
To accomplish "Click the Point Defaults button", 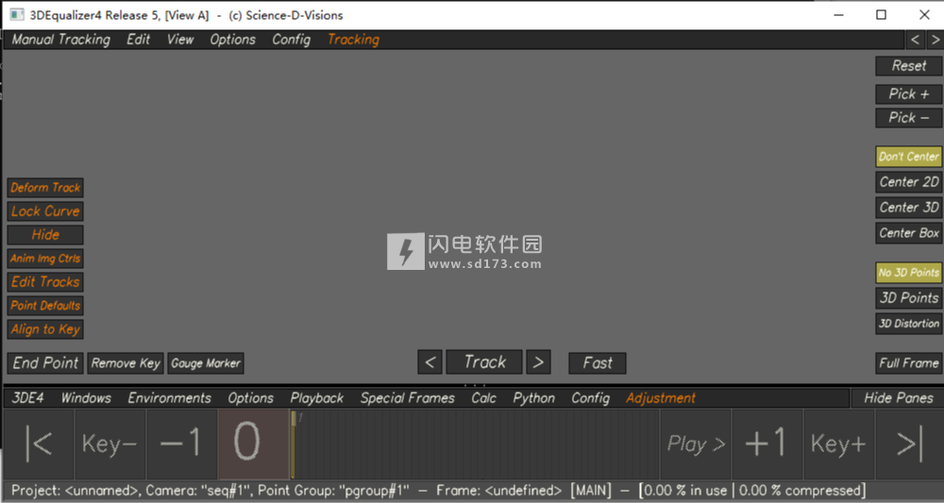I will 45,306.
